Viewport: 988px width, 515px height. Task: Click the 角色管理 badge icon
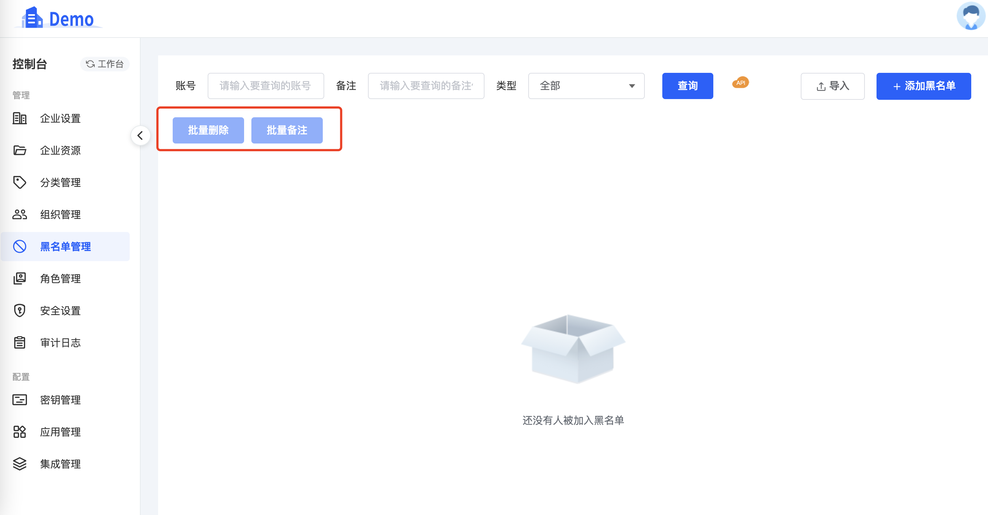pyautogui.click(x=20, y=278)
